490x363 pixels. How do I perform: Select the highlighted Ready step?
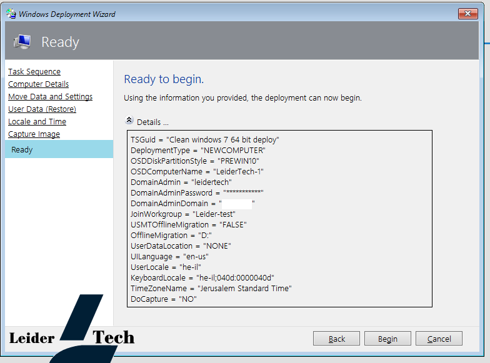point(59,149)
